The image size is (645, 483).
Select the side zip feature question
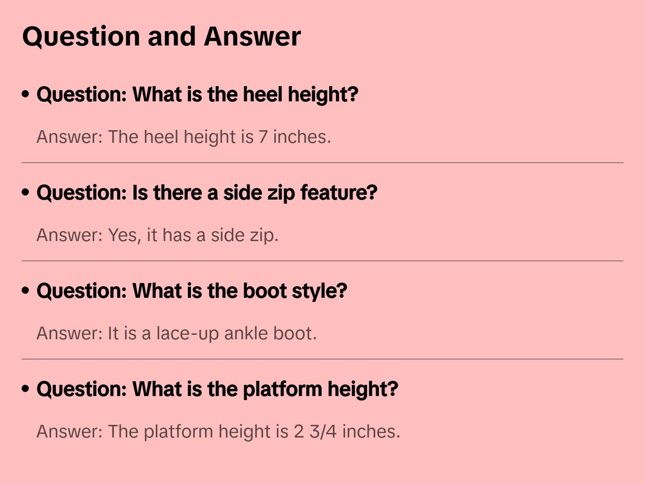(x=207, y=193)
